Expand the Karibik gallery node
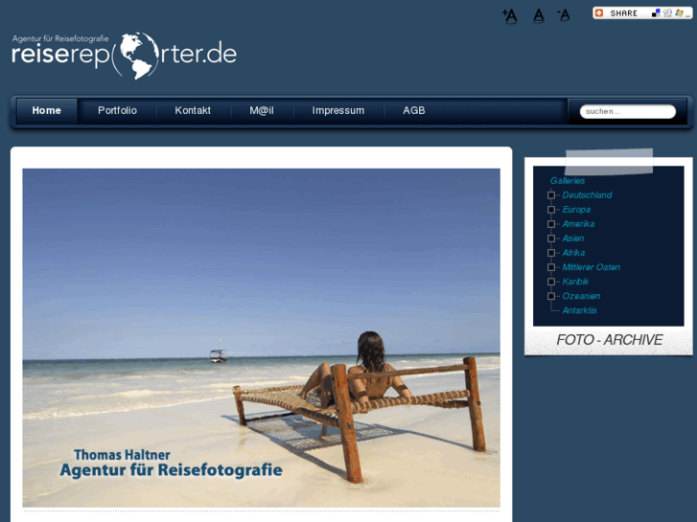The height and width of the screenshot is (522, 697). tap(551, 282)
